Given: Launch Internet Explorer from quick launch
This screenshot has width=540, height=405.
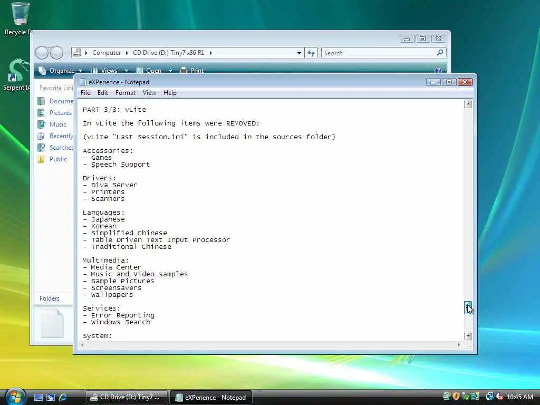Looking at the screenshot, I should point(63,397).
